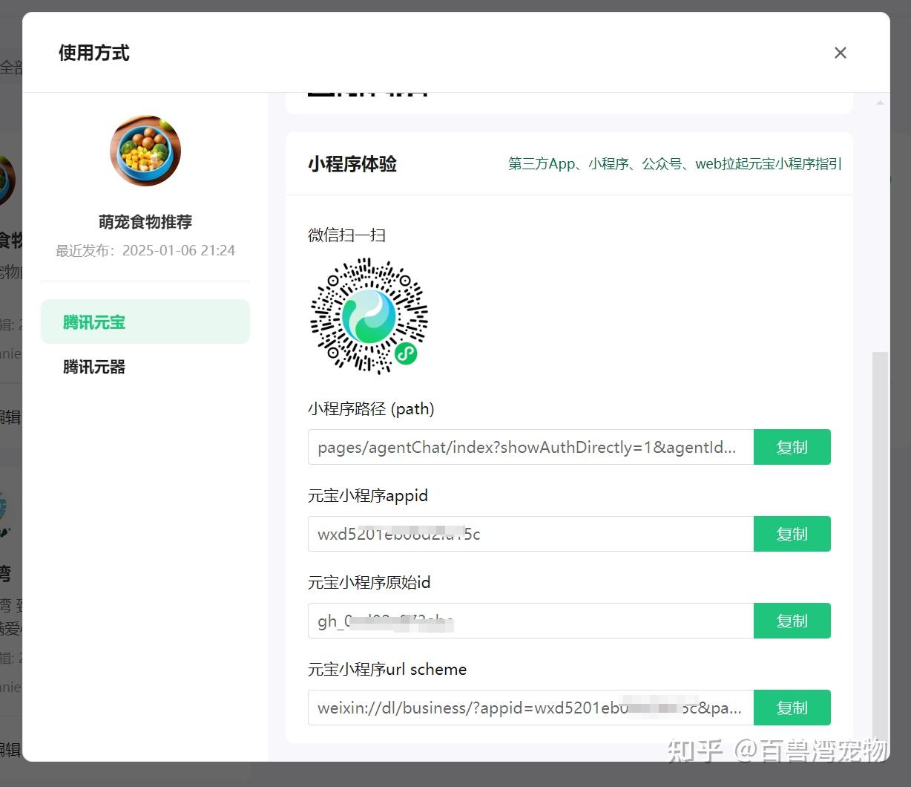Click the 元宝小程序appid label
911x787 pixels.
coord(368,495)
